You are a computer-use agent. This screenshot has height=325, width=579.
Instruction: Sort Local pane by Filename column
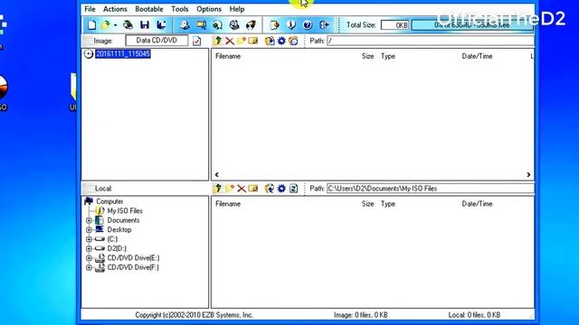[x=228, y=204]
